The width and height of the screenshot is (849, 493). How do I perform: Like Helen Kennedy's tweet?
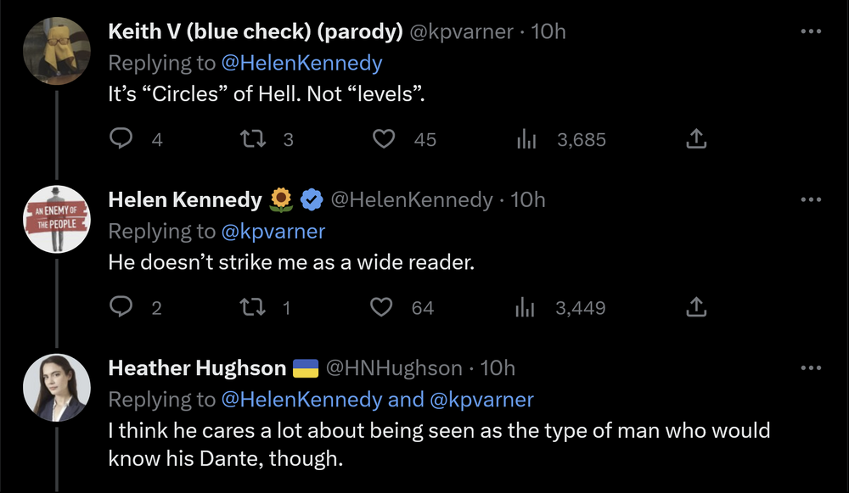coord(385,307)
